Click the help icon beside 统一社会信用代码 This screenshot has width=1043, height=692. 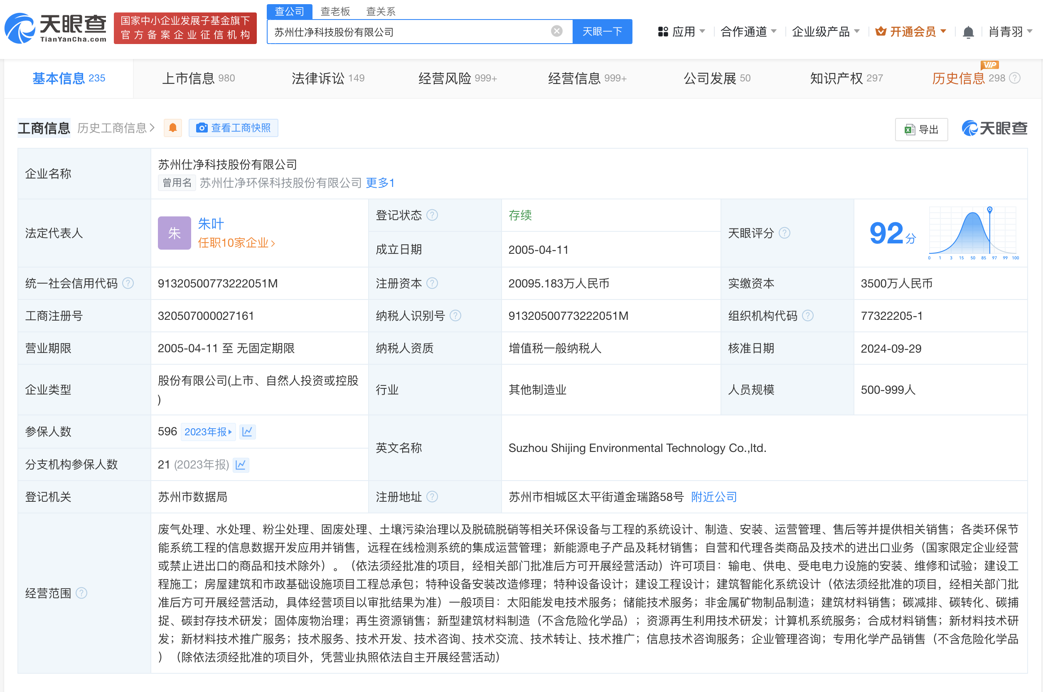[128, 283]
